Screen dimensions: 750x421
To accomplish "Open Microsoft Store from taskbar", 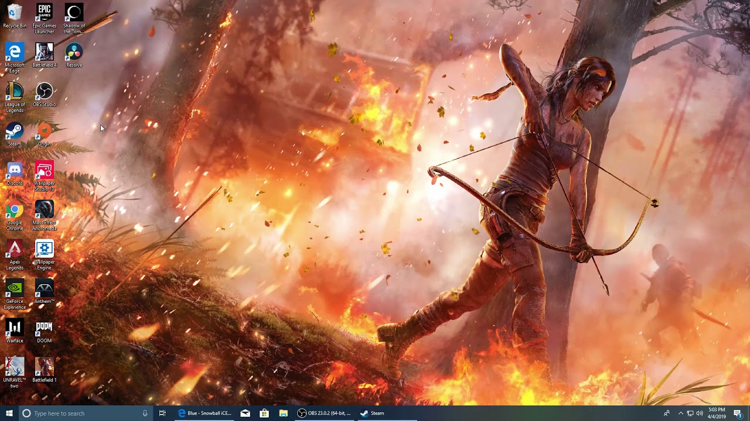I will 264,413.
